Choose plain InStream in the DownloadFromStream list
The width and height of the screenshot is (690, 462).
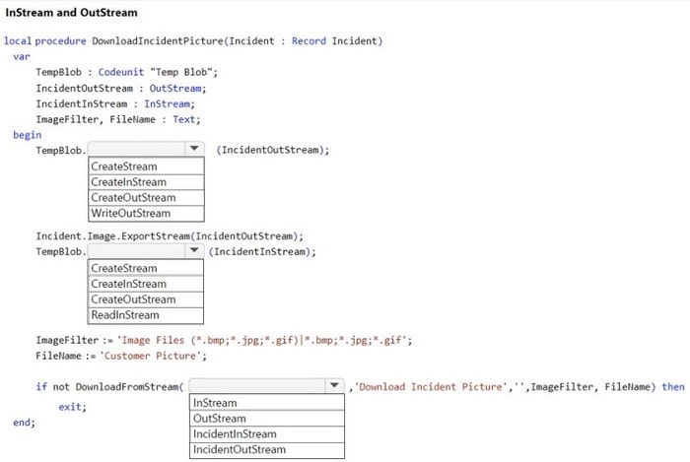click(x=215, y=403)
